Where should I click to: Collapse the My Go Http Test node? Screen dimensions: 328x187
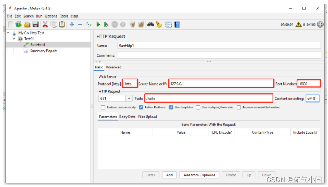coord(8,33)
